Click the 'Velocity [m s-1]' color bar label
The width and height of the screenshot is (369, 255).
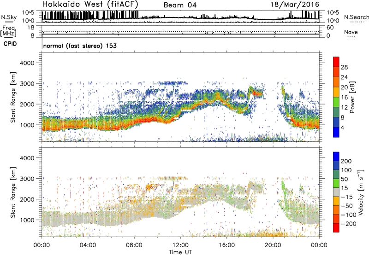[361, 192]
